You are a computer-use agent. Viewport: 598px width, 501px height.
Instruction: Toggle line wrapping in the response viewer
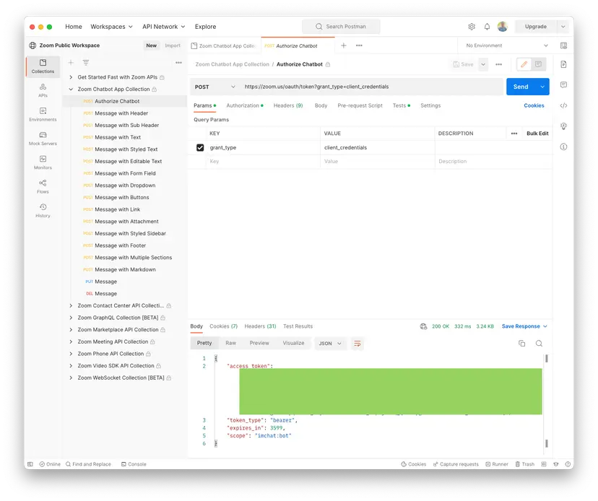click(357, 344)
